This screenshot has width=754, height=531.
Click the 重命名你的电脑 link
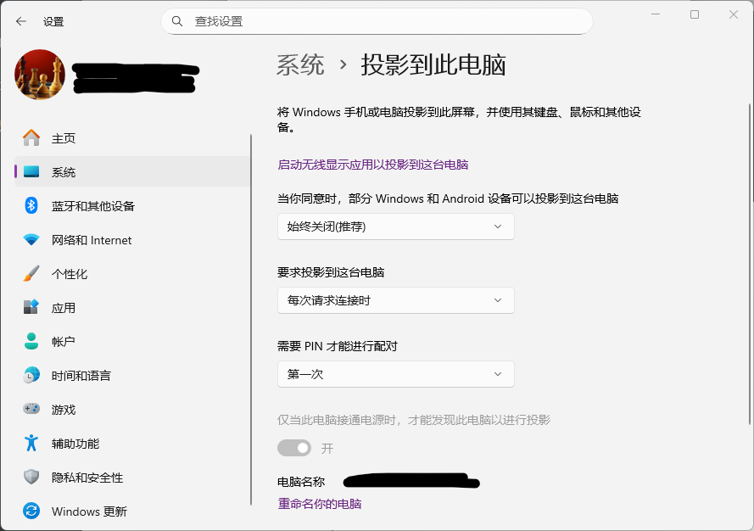[320, 504]
